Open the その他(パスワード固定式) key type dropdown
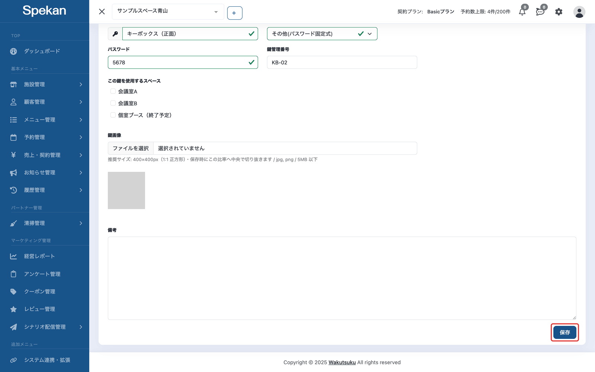 click(322, 34)
